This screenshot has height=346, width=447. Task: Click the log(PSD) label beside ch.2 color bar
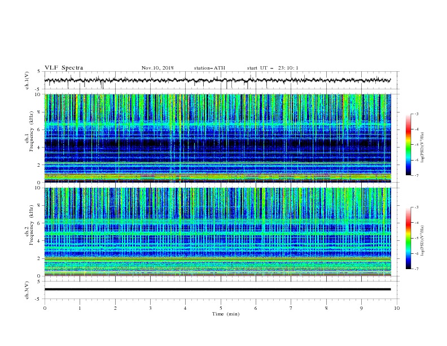coord(423,241)
